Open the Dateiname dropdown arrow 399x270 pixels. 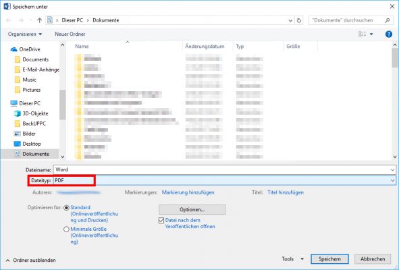pos(392,170)
